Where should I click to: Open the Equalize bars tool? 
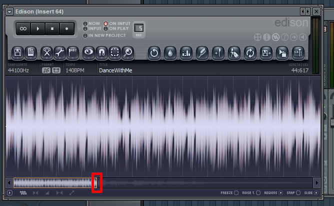pos(186,53)
